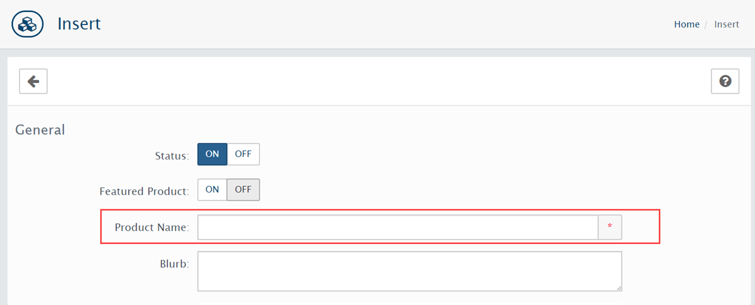Navigate to Home in the breadcrumb
The width and height of the screenshot is (755, 305).
click(686, 24)
